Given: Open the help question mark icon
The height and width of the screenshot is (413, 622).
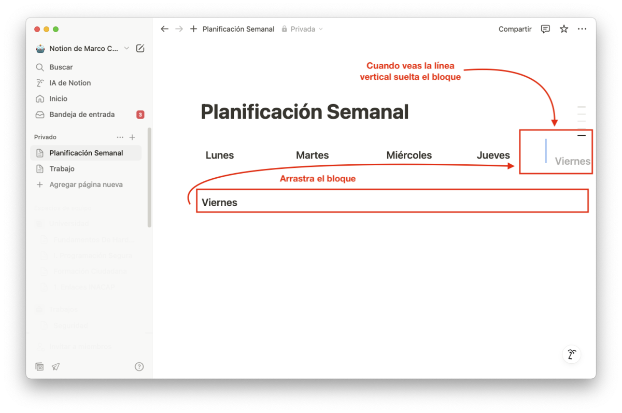Looking at the screenshot, I should coord(139,366).
